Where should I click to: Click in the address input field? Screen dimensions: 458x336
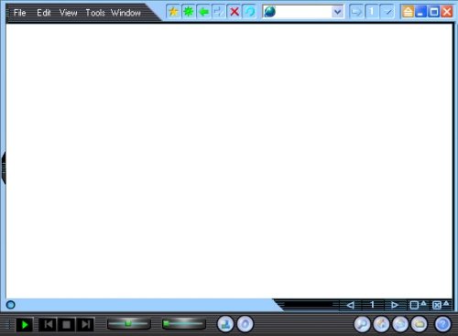pyautogui.click(x=302, y=12)
